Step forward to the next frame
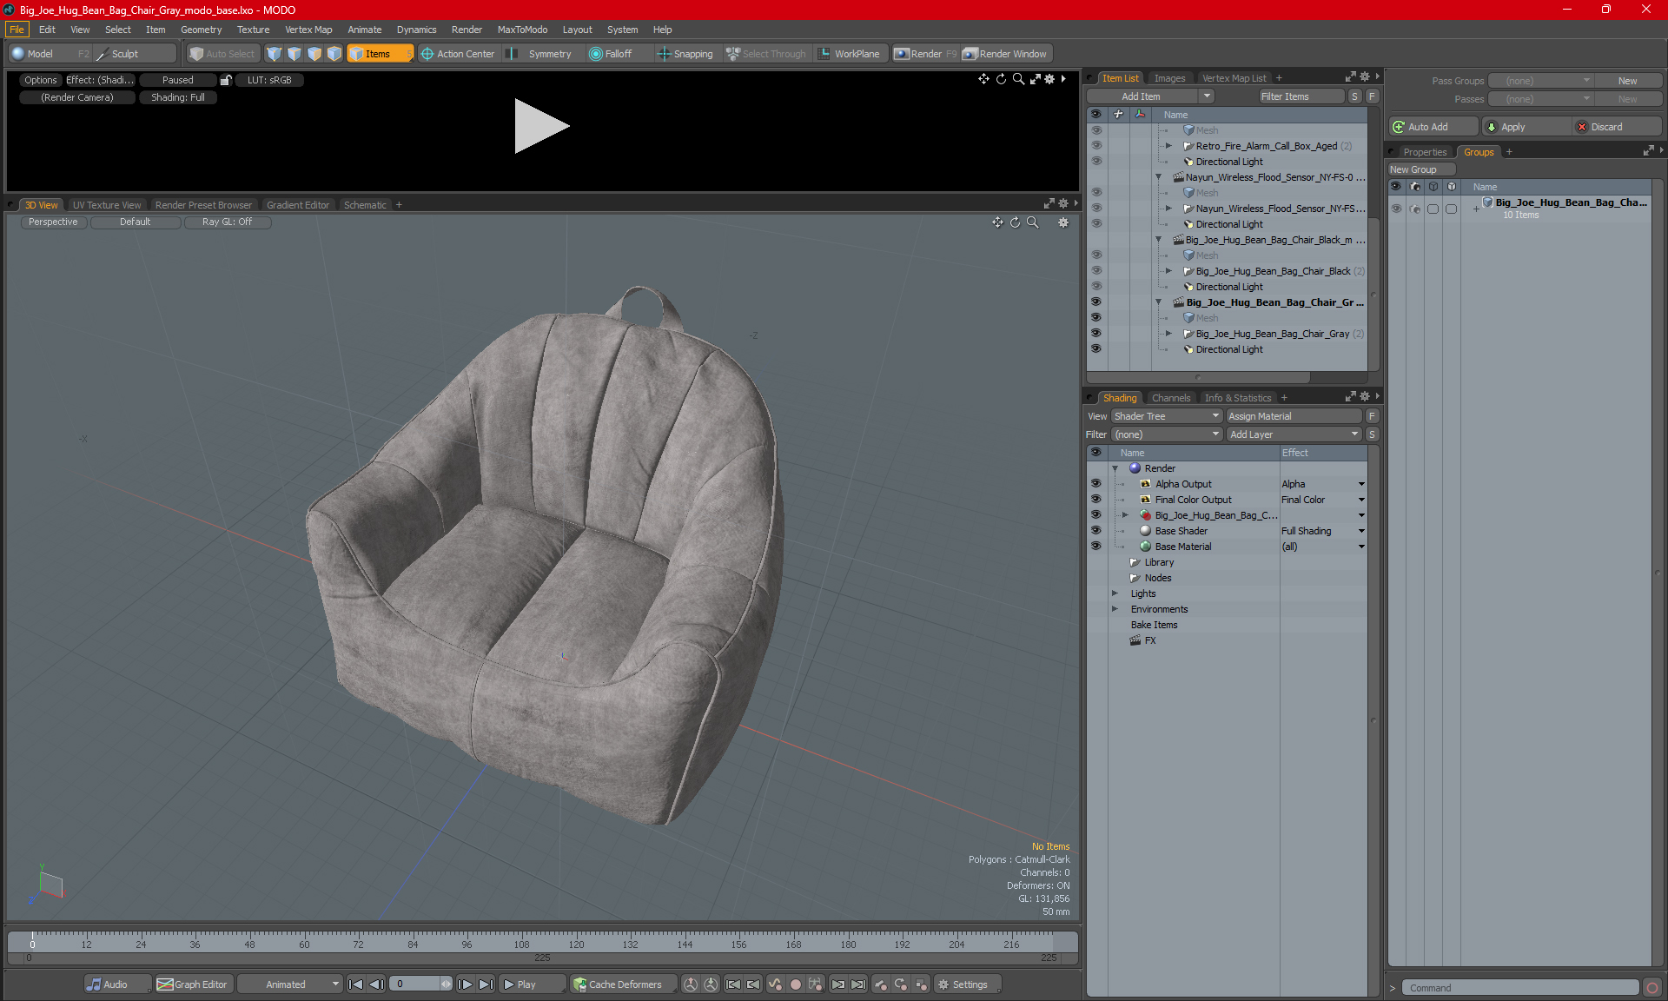Image resolution: width=1668 pixels, height=1001 pixels. [x=465, y=984]
